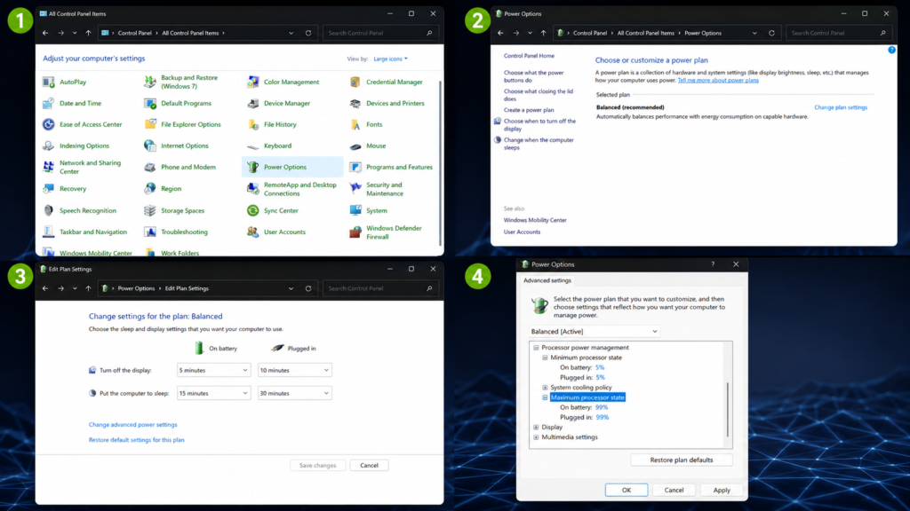Select the Advanced settings tab
Screen dimensions: 910x511
click(547, 280)
